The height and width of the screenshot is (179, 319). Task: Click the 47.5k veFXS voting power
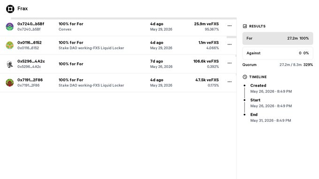(x=207, y=80)
